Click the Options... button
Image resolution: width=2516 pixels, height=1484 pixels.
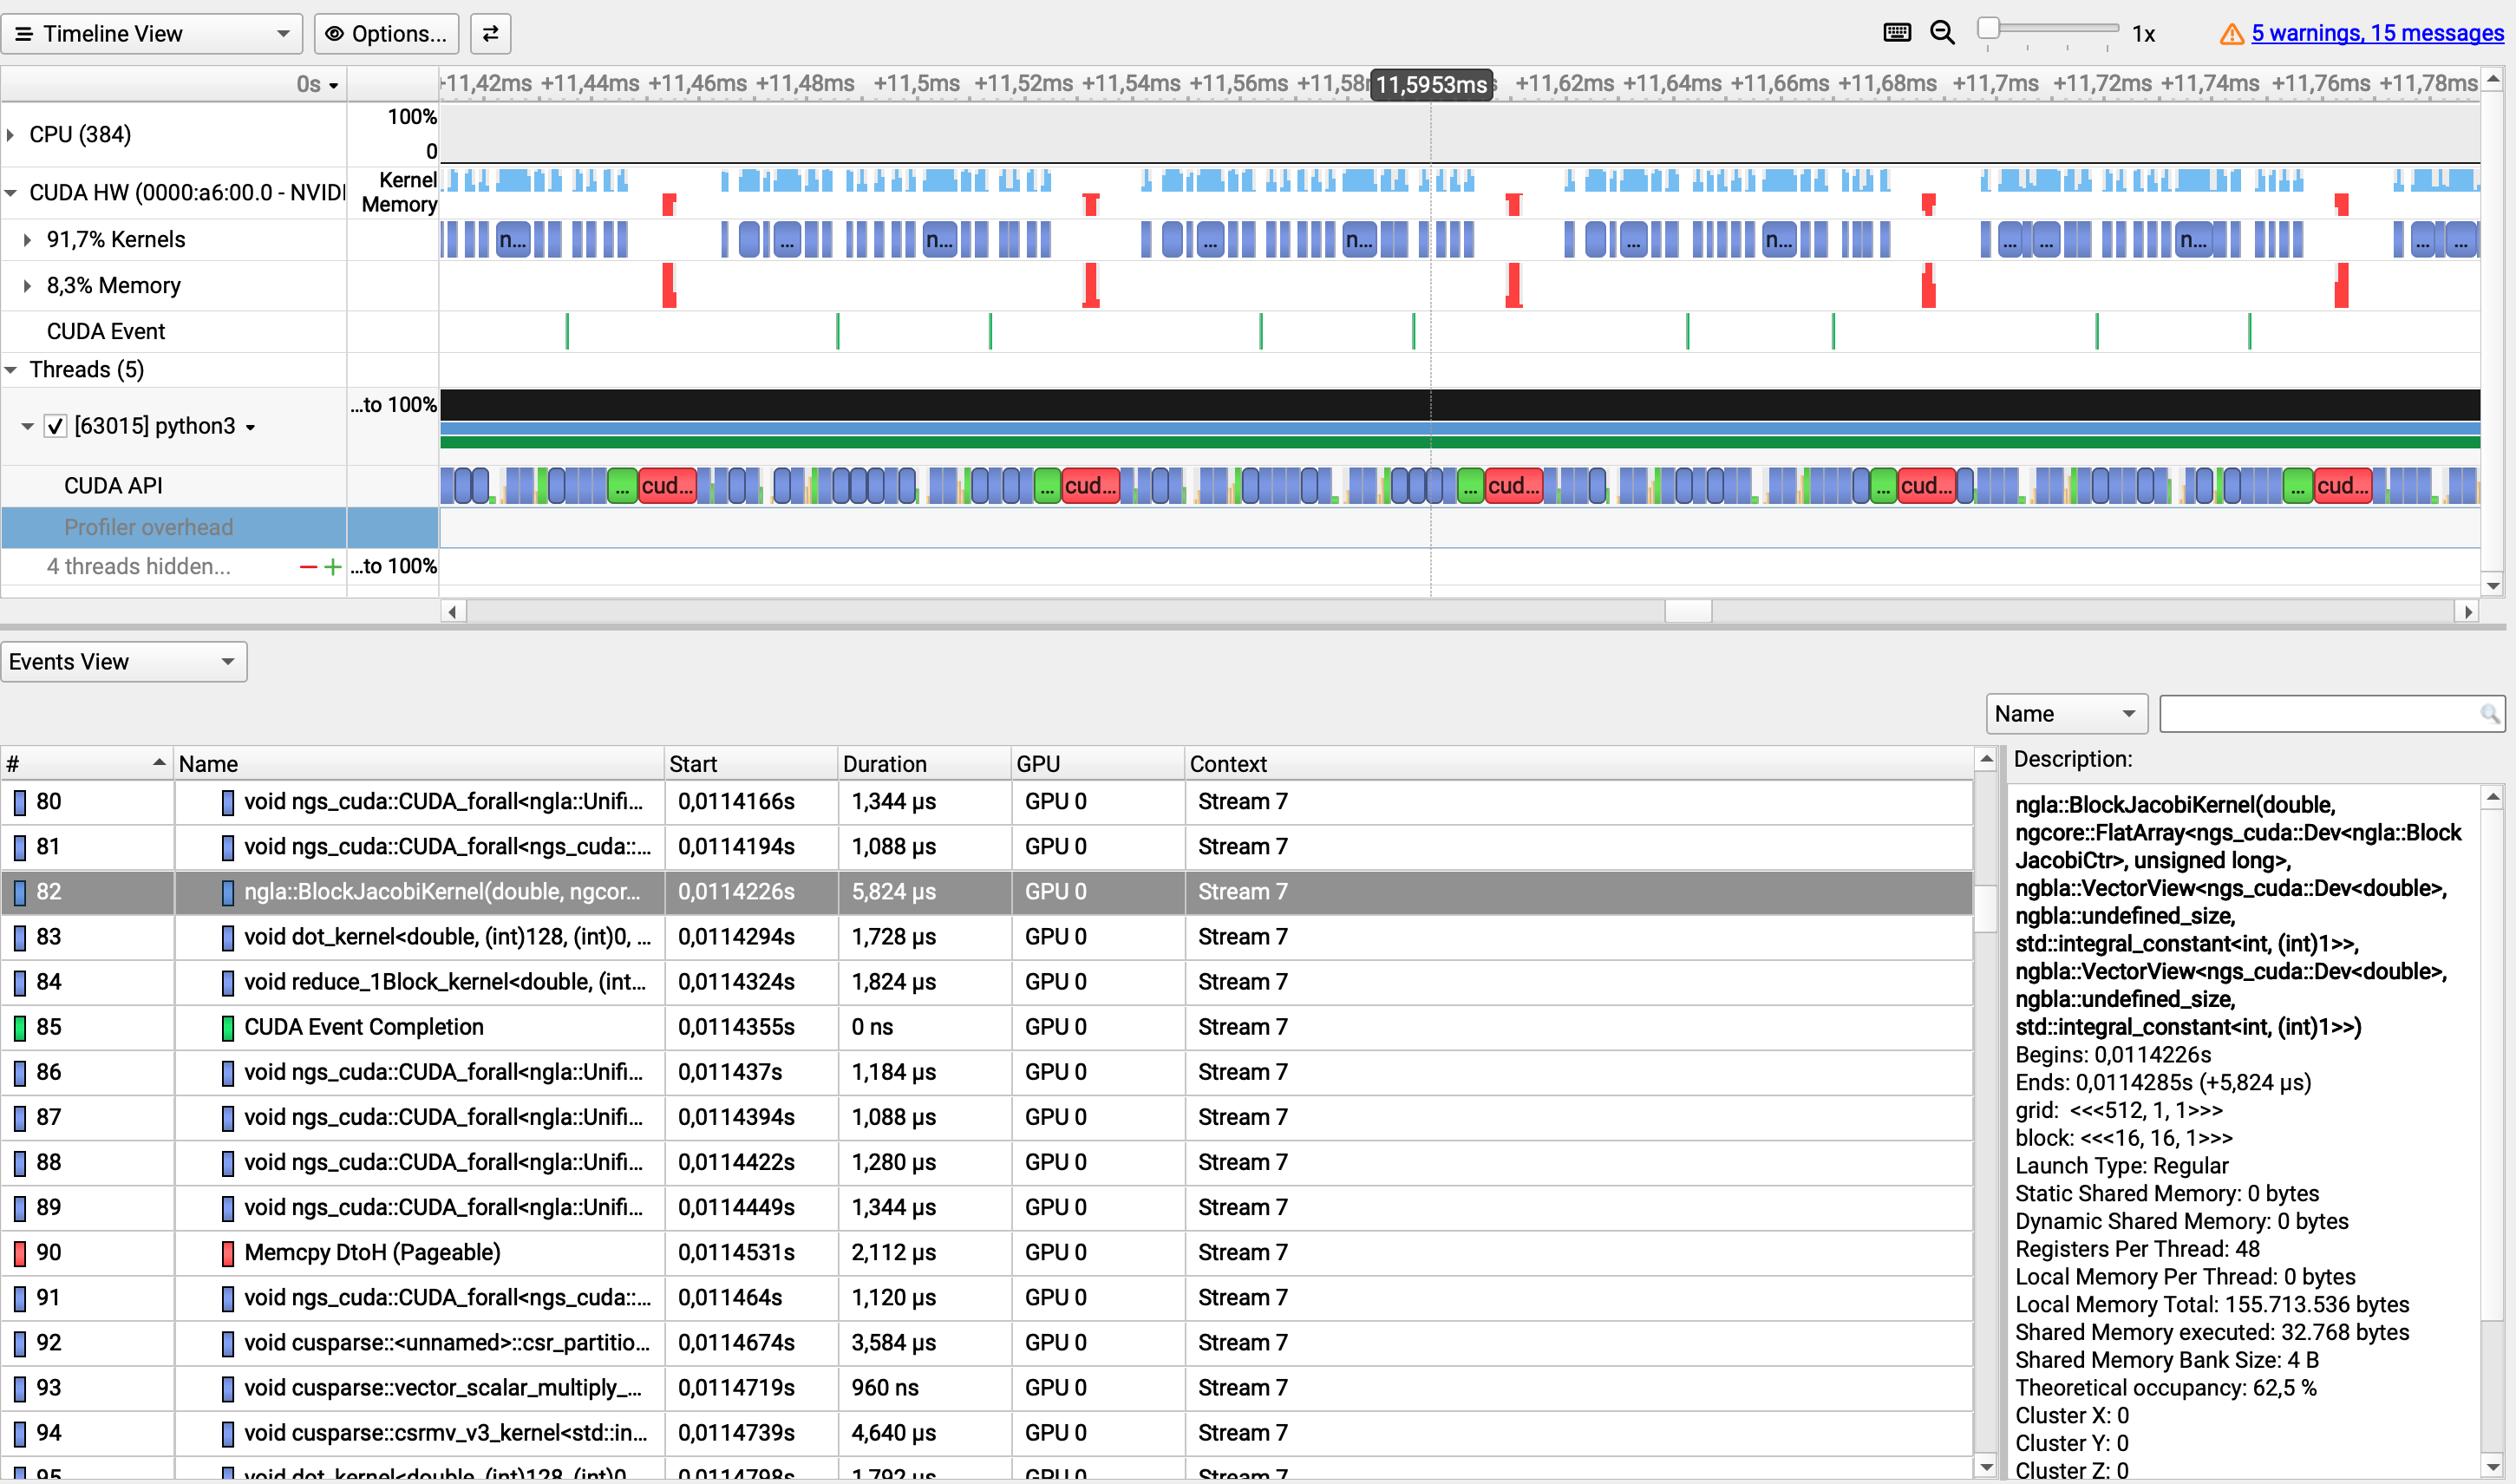click(386, 33)
